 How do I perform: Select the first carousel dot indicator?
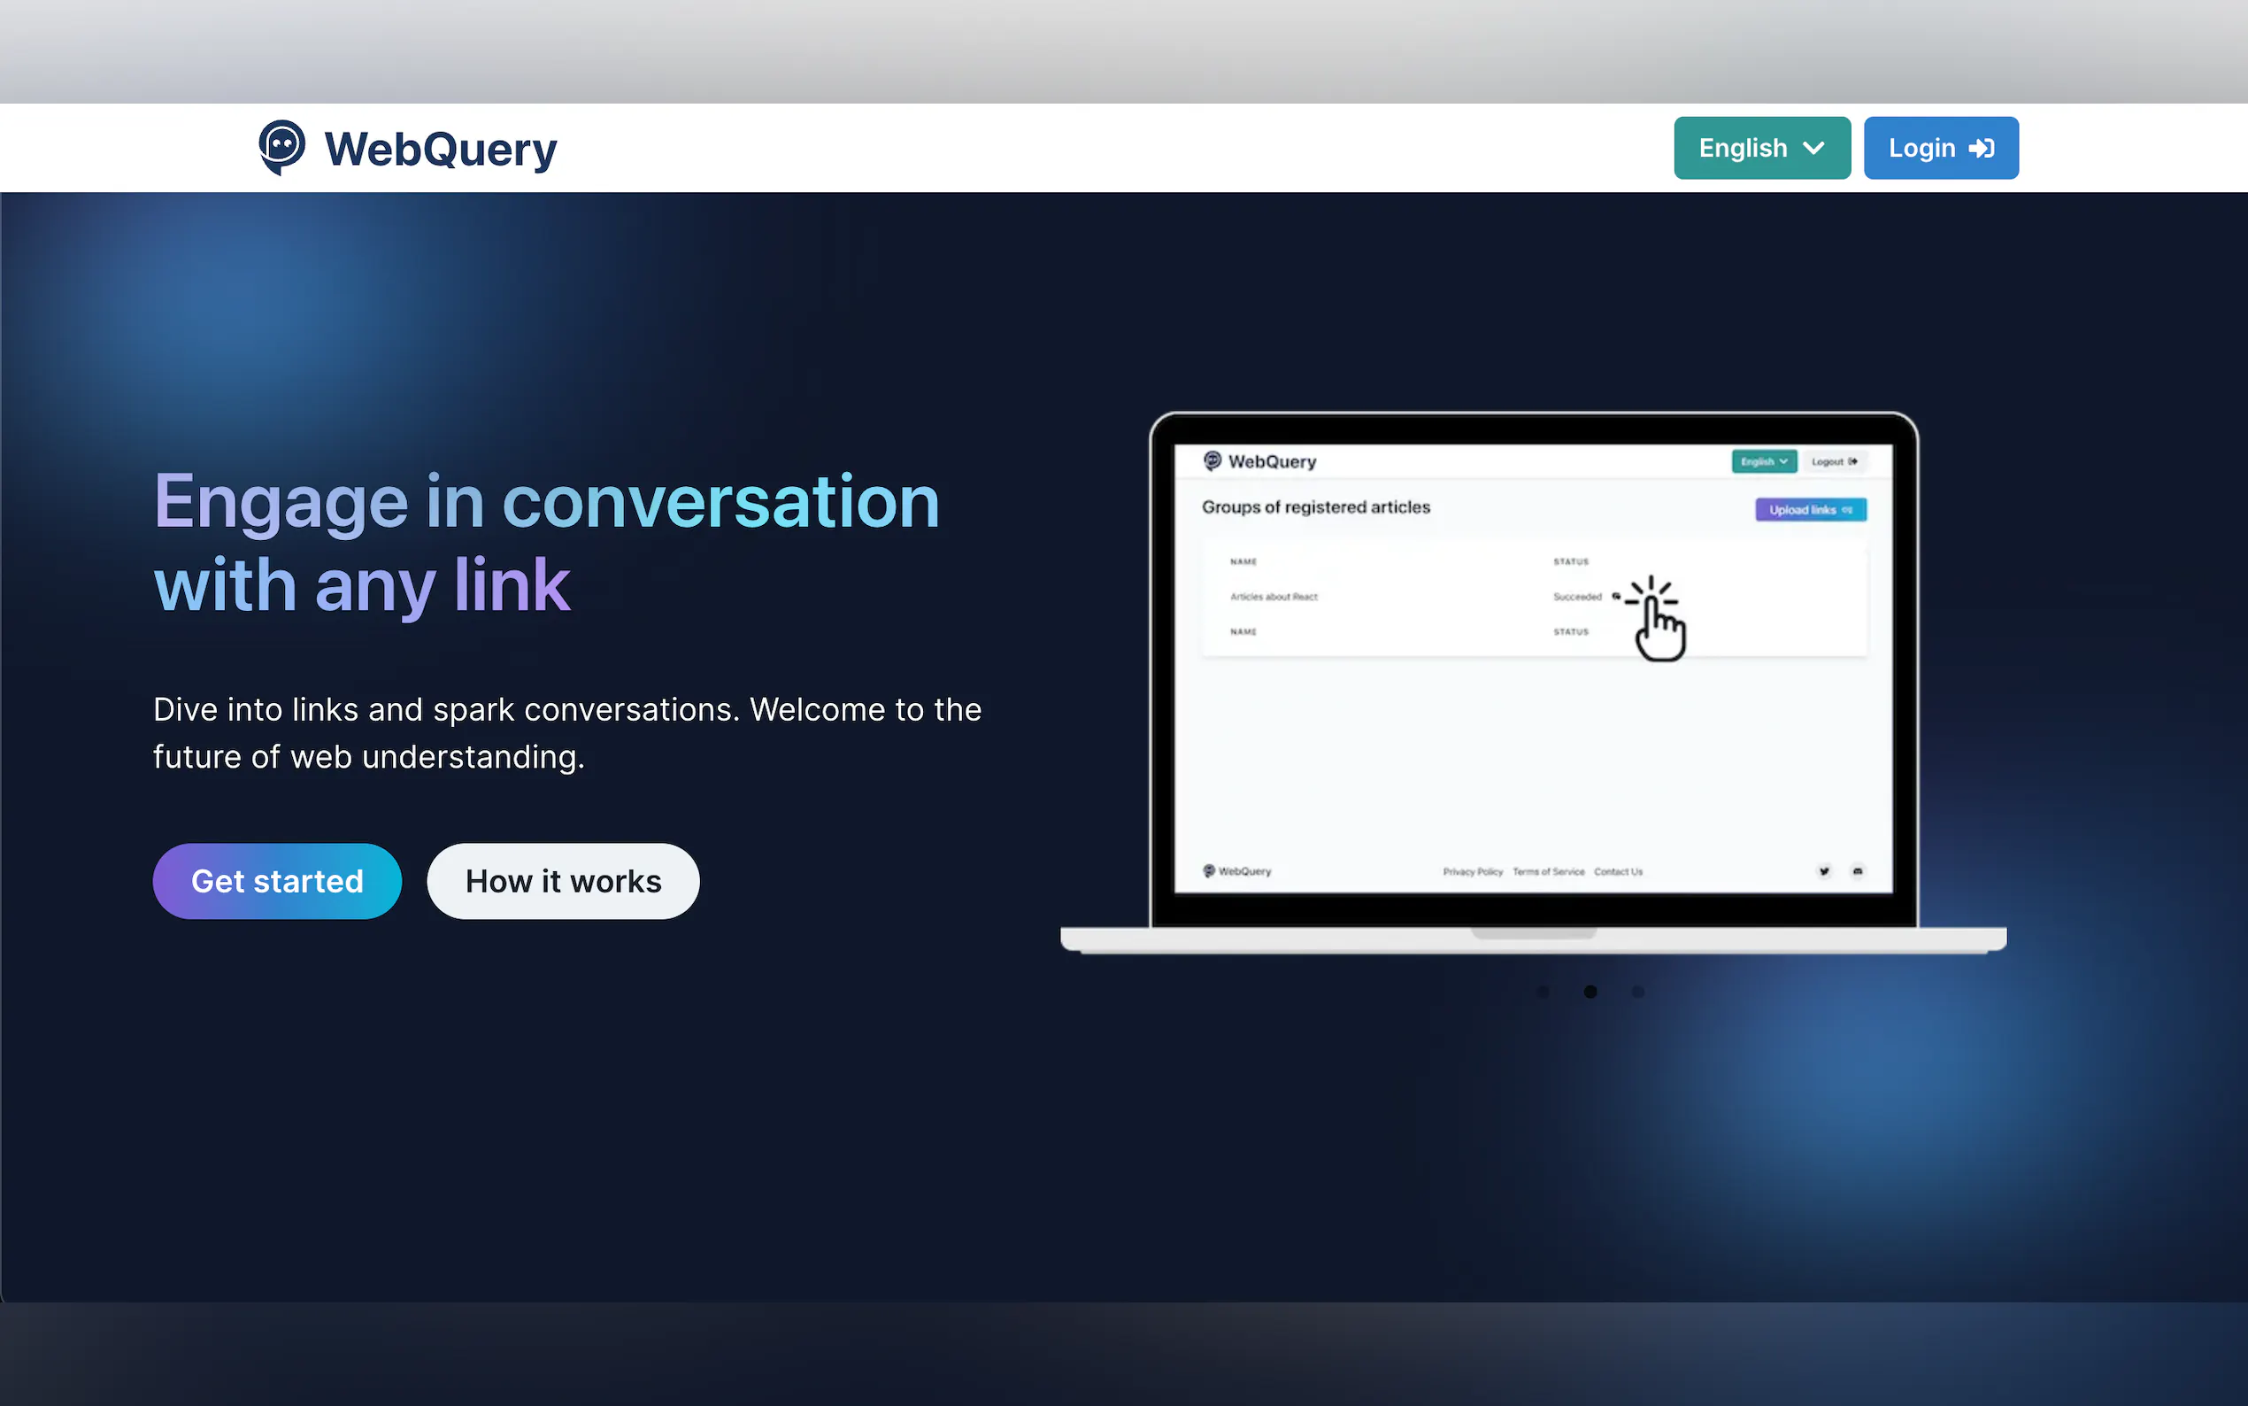click(1543, 993)
